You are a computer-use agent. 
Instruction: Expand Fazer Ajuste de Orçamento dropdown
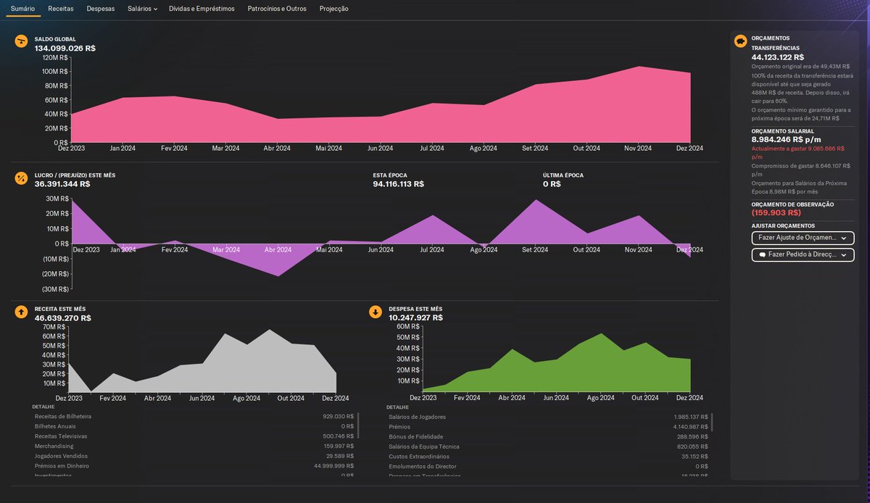point(803,238)
